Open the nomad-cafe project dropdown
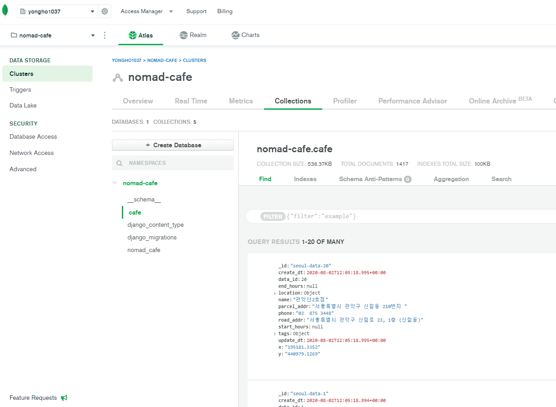 pos(53,35)
